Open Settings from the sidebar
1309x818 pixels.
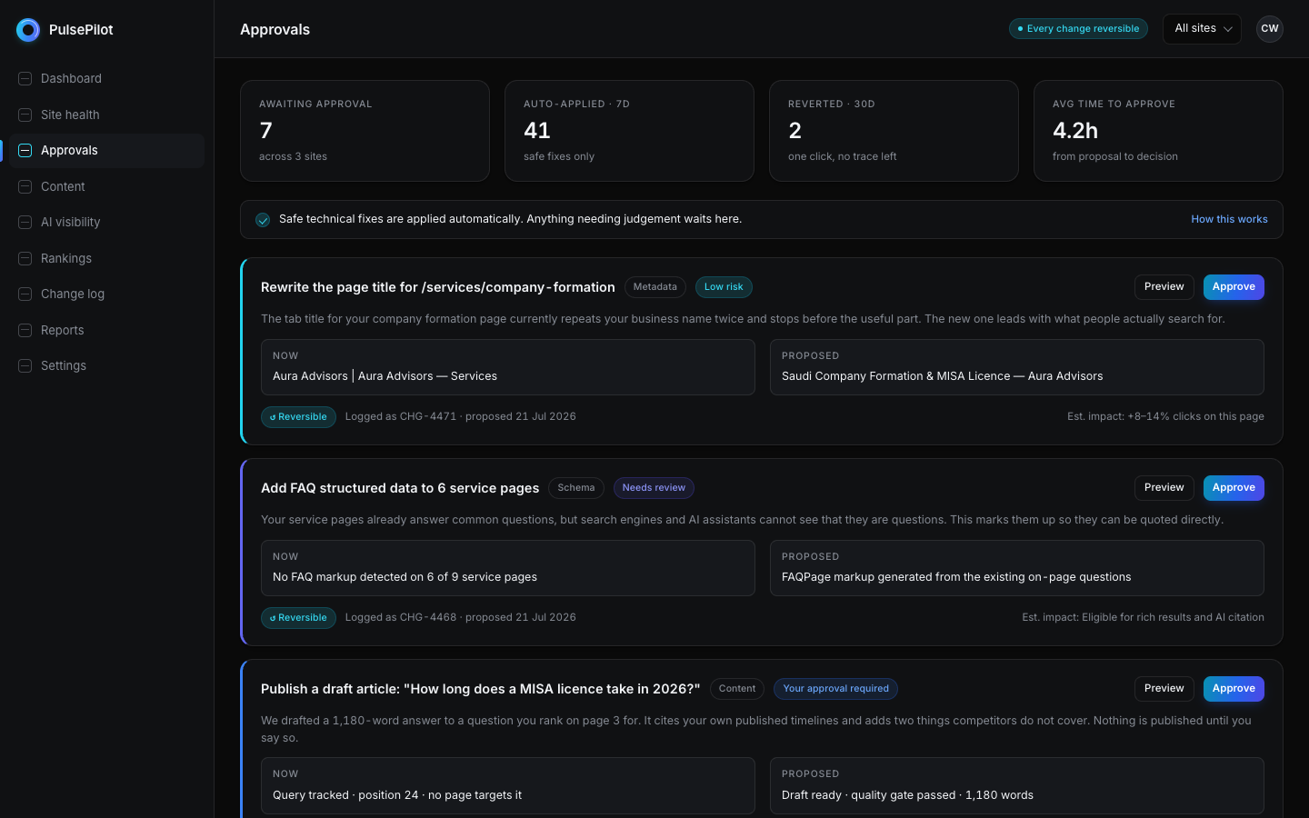[x=107, y=366]
